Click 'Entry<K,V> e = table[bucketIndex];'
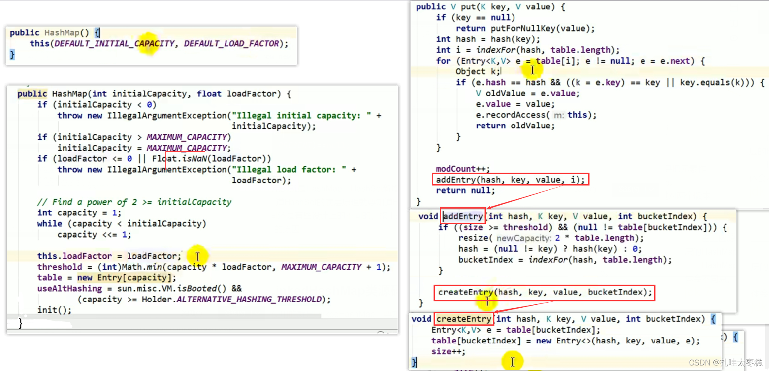Screen dimensions: 769x371 (516, 330)
